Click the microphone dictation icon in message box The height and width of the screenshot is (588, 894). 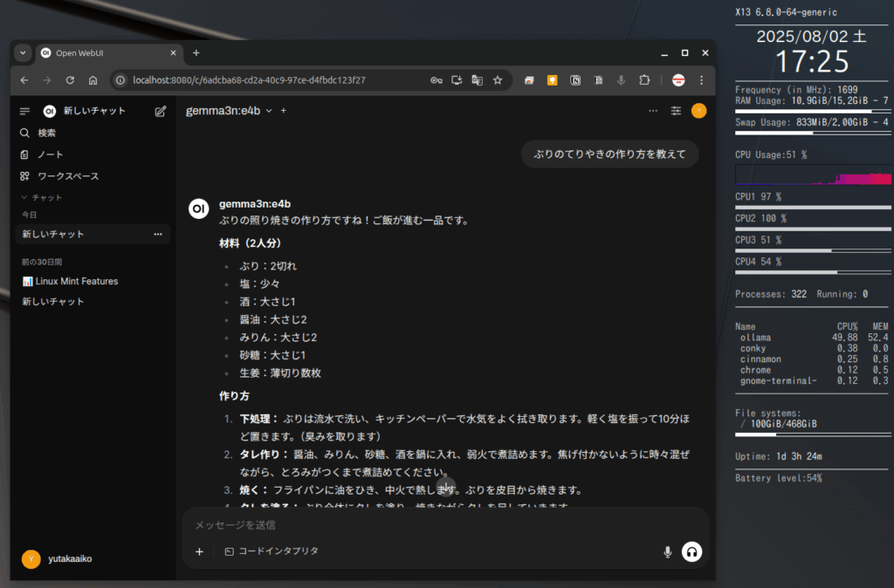tap(668, 551)
